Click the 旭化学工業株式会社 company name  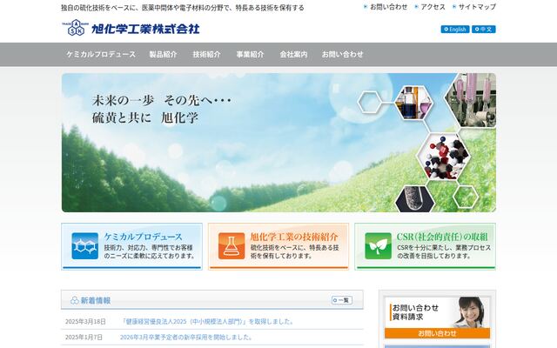point(145,29)
